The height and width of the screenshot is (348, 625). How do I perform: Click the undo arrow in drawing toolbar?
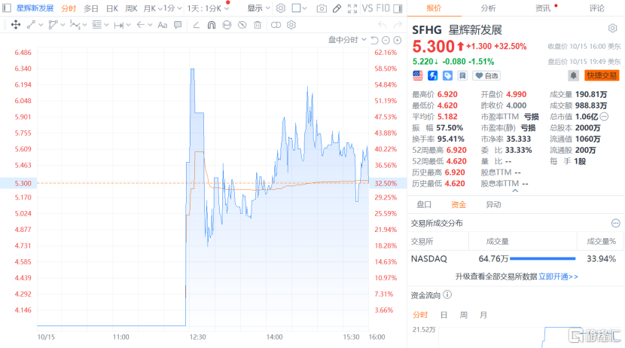pyautogui.click(x=382, y=25)
